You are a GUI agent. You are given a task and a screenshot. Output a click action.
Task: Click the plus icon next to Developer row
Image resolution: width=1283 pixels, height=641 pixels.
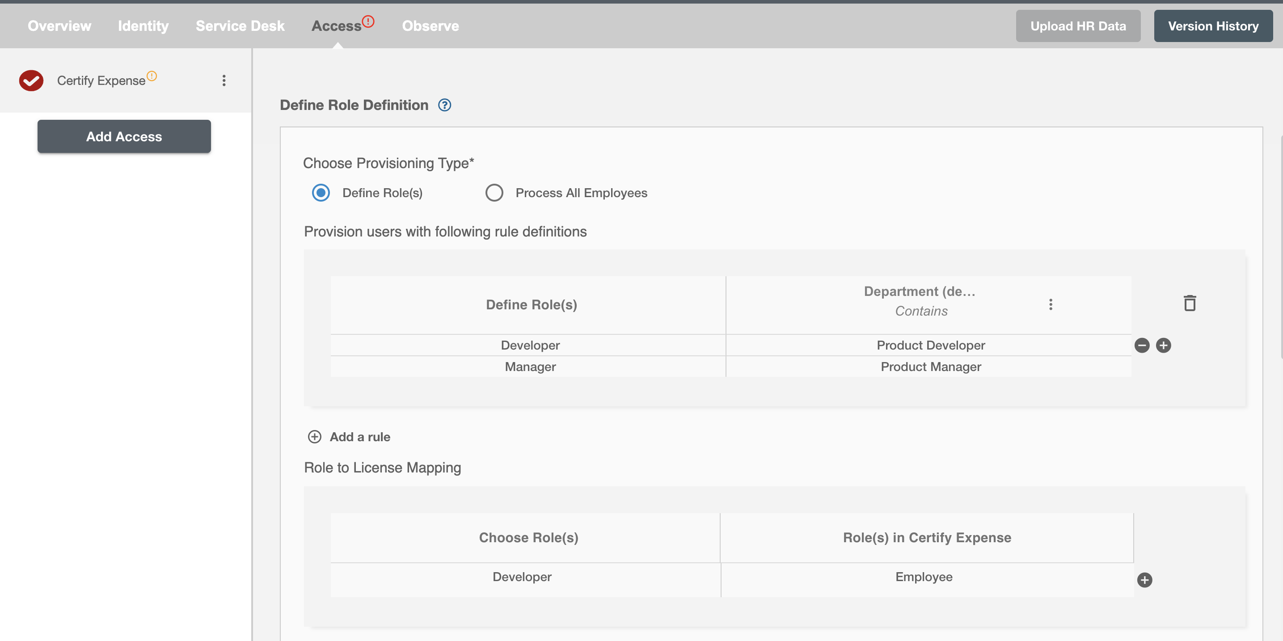pos(1164,345)
